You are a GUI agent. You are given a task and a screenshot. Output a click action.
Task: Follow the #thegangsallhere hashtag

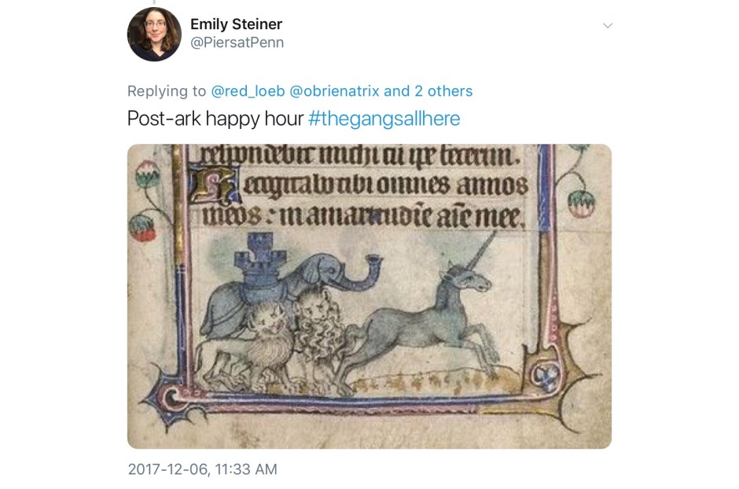point(384,118)
